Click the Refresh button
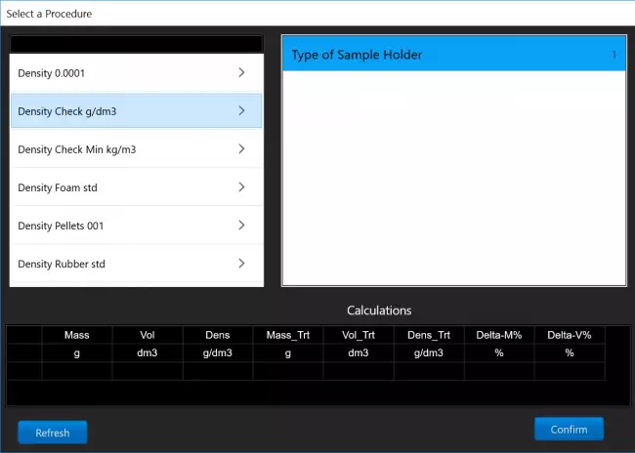 coord(52,432)
